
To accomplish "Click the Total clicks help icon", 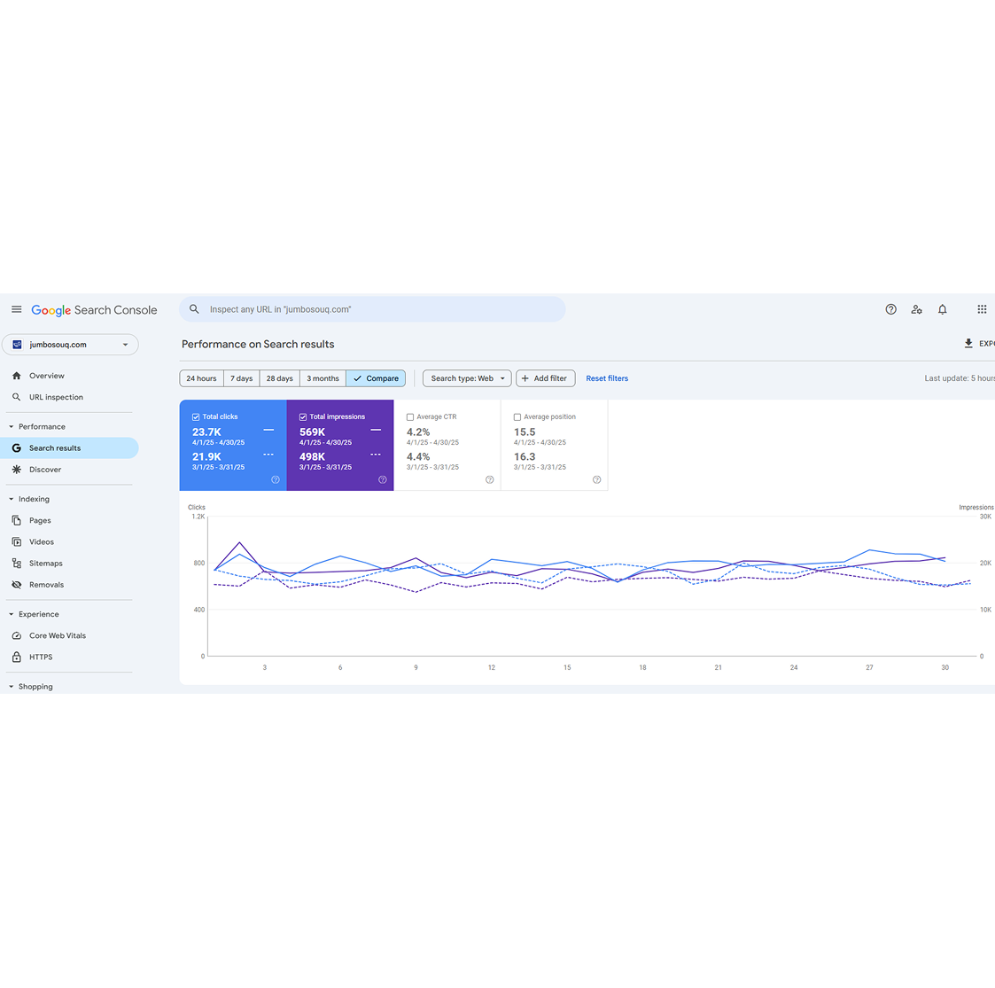I will tap(276, 479).
